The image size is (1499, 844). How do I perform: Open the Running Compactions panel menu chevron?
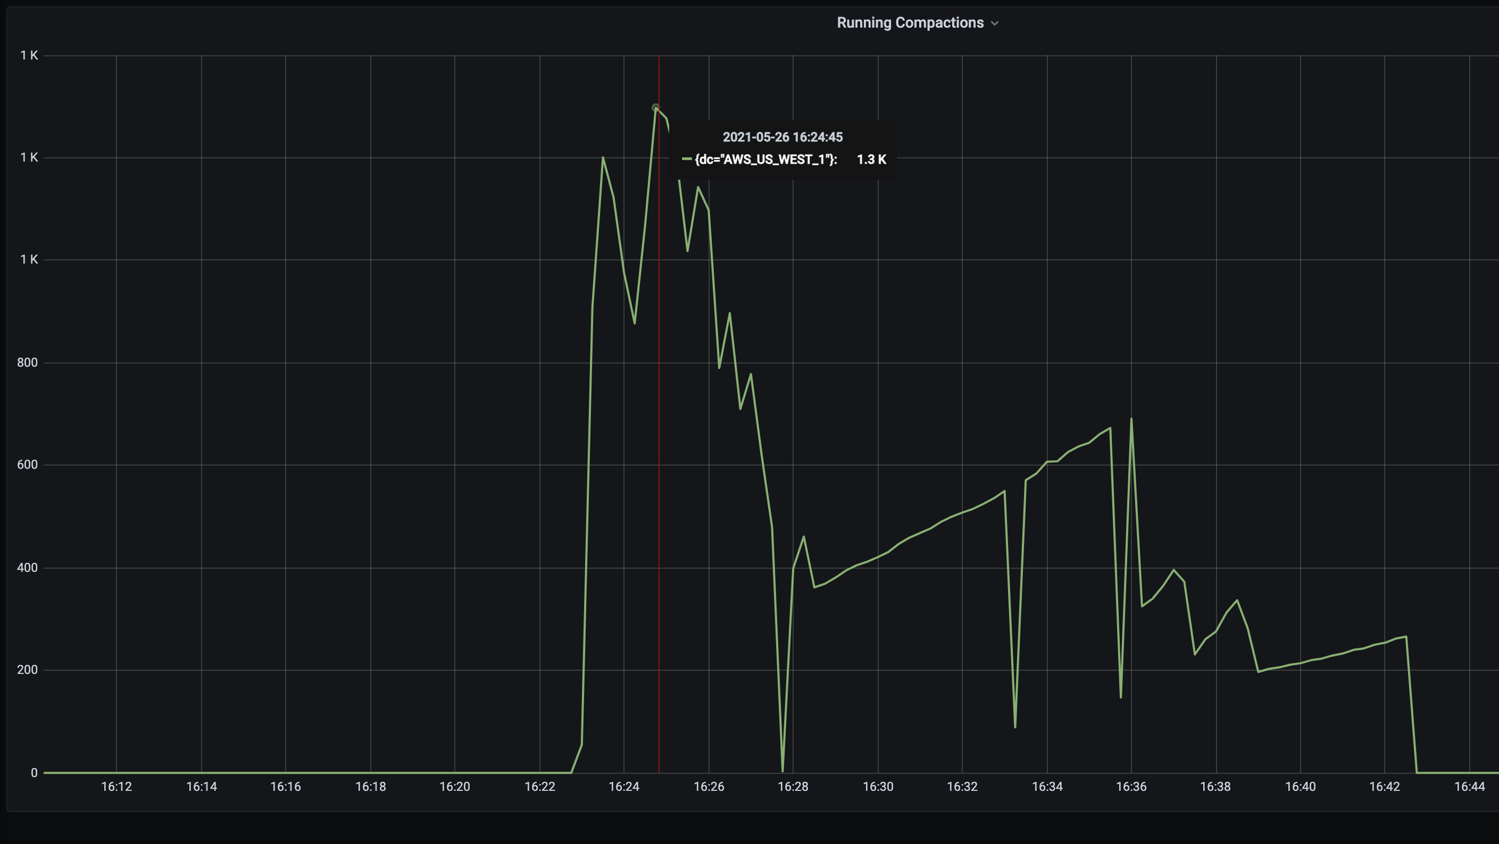(995, 23)
